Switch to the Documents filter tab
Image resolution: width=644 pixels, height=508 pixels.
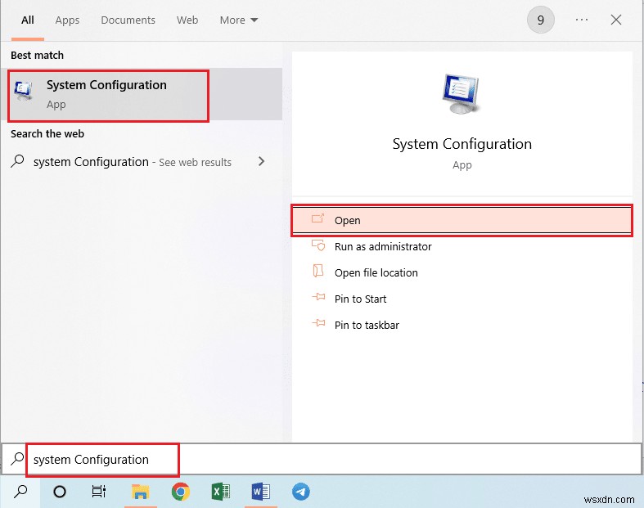click(128, 20)
